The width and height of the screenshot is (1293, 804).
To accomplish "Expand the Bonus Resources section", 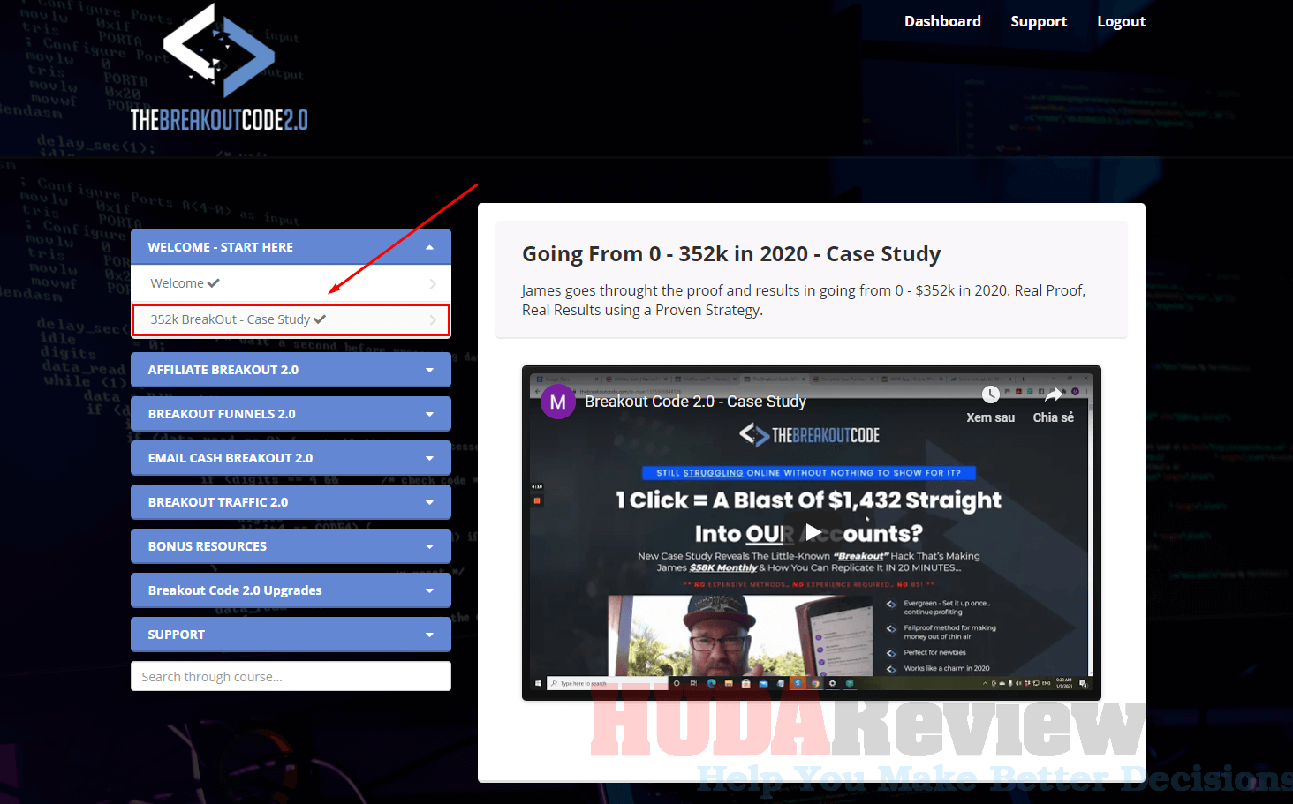I will pyautogui.click(x=291, y=546).
